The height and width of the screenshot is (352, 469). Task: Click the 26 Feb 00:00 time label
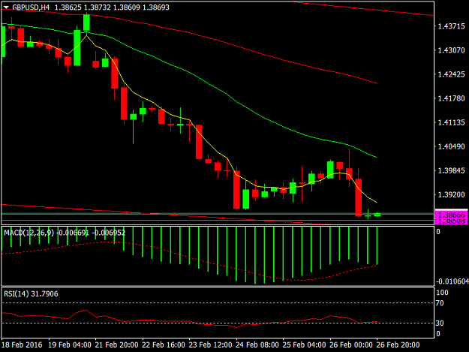(x=351, y=344)
